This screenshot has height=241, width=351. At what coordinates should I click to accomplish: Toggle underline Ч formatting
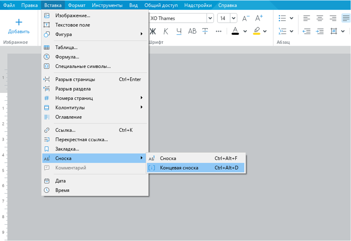coord(179,32)
